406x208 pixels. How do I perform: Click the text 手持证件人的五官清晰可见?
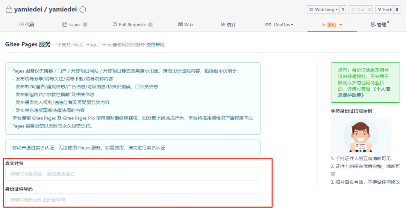(x=361, y=159)
